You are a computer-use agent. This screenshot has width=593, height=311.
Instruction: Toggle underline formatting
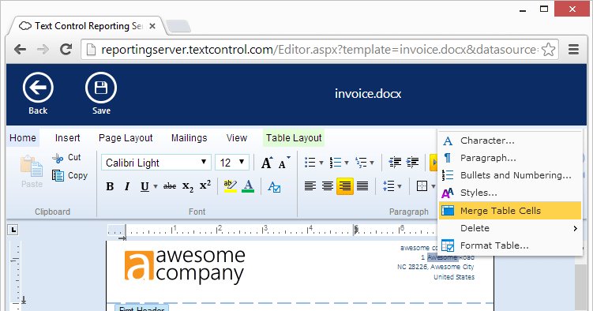(x=144, y=186)
